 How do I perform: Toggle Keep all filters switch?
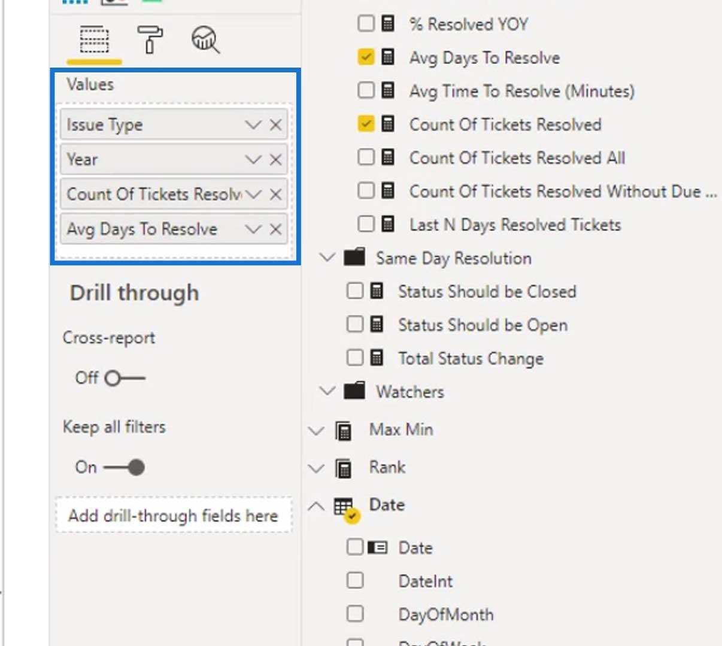(x=124, y=467)
